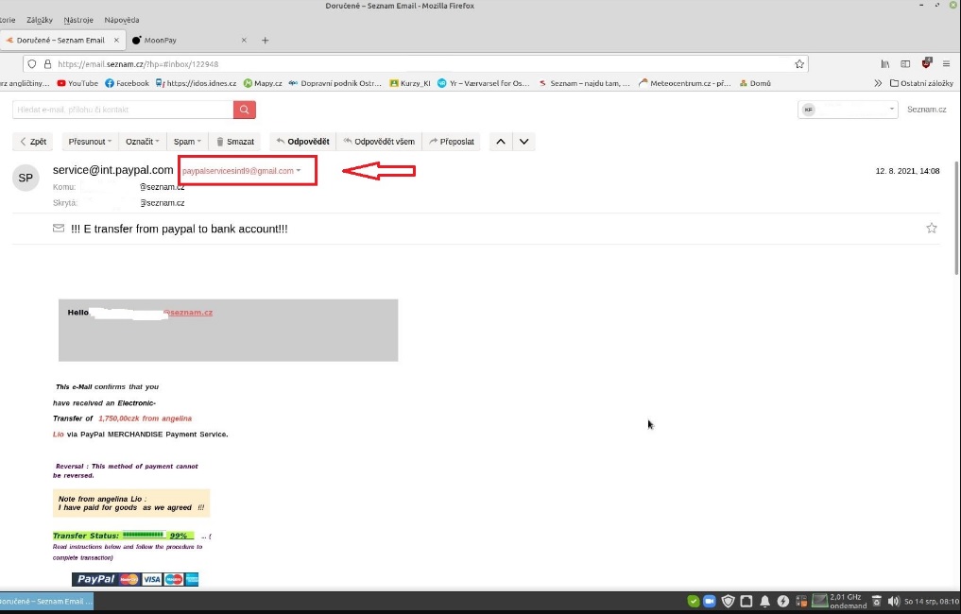961x614 pixels.
Task: Open the uBlock extension icon
Action: [x=926, y=63]
